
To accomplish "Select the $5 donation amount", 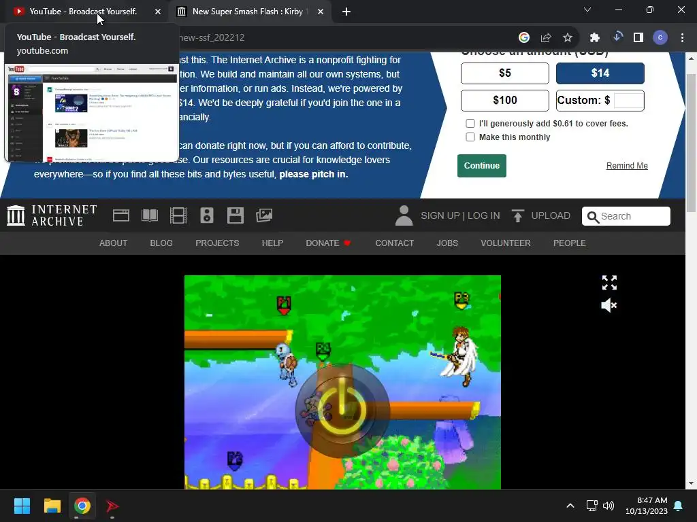I will click(x=505, y=73).
